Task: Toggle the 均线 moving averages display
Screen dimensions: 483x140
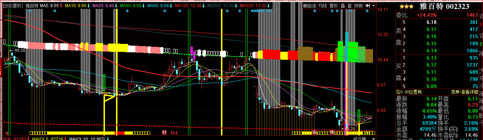Action: click(x=323, y=6)
